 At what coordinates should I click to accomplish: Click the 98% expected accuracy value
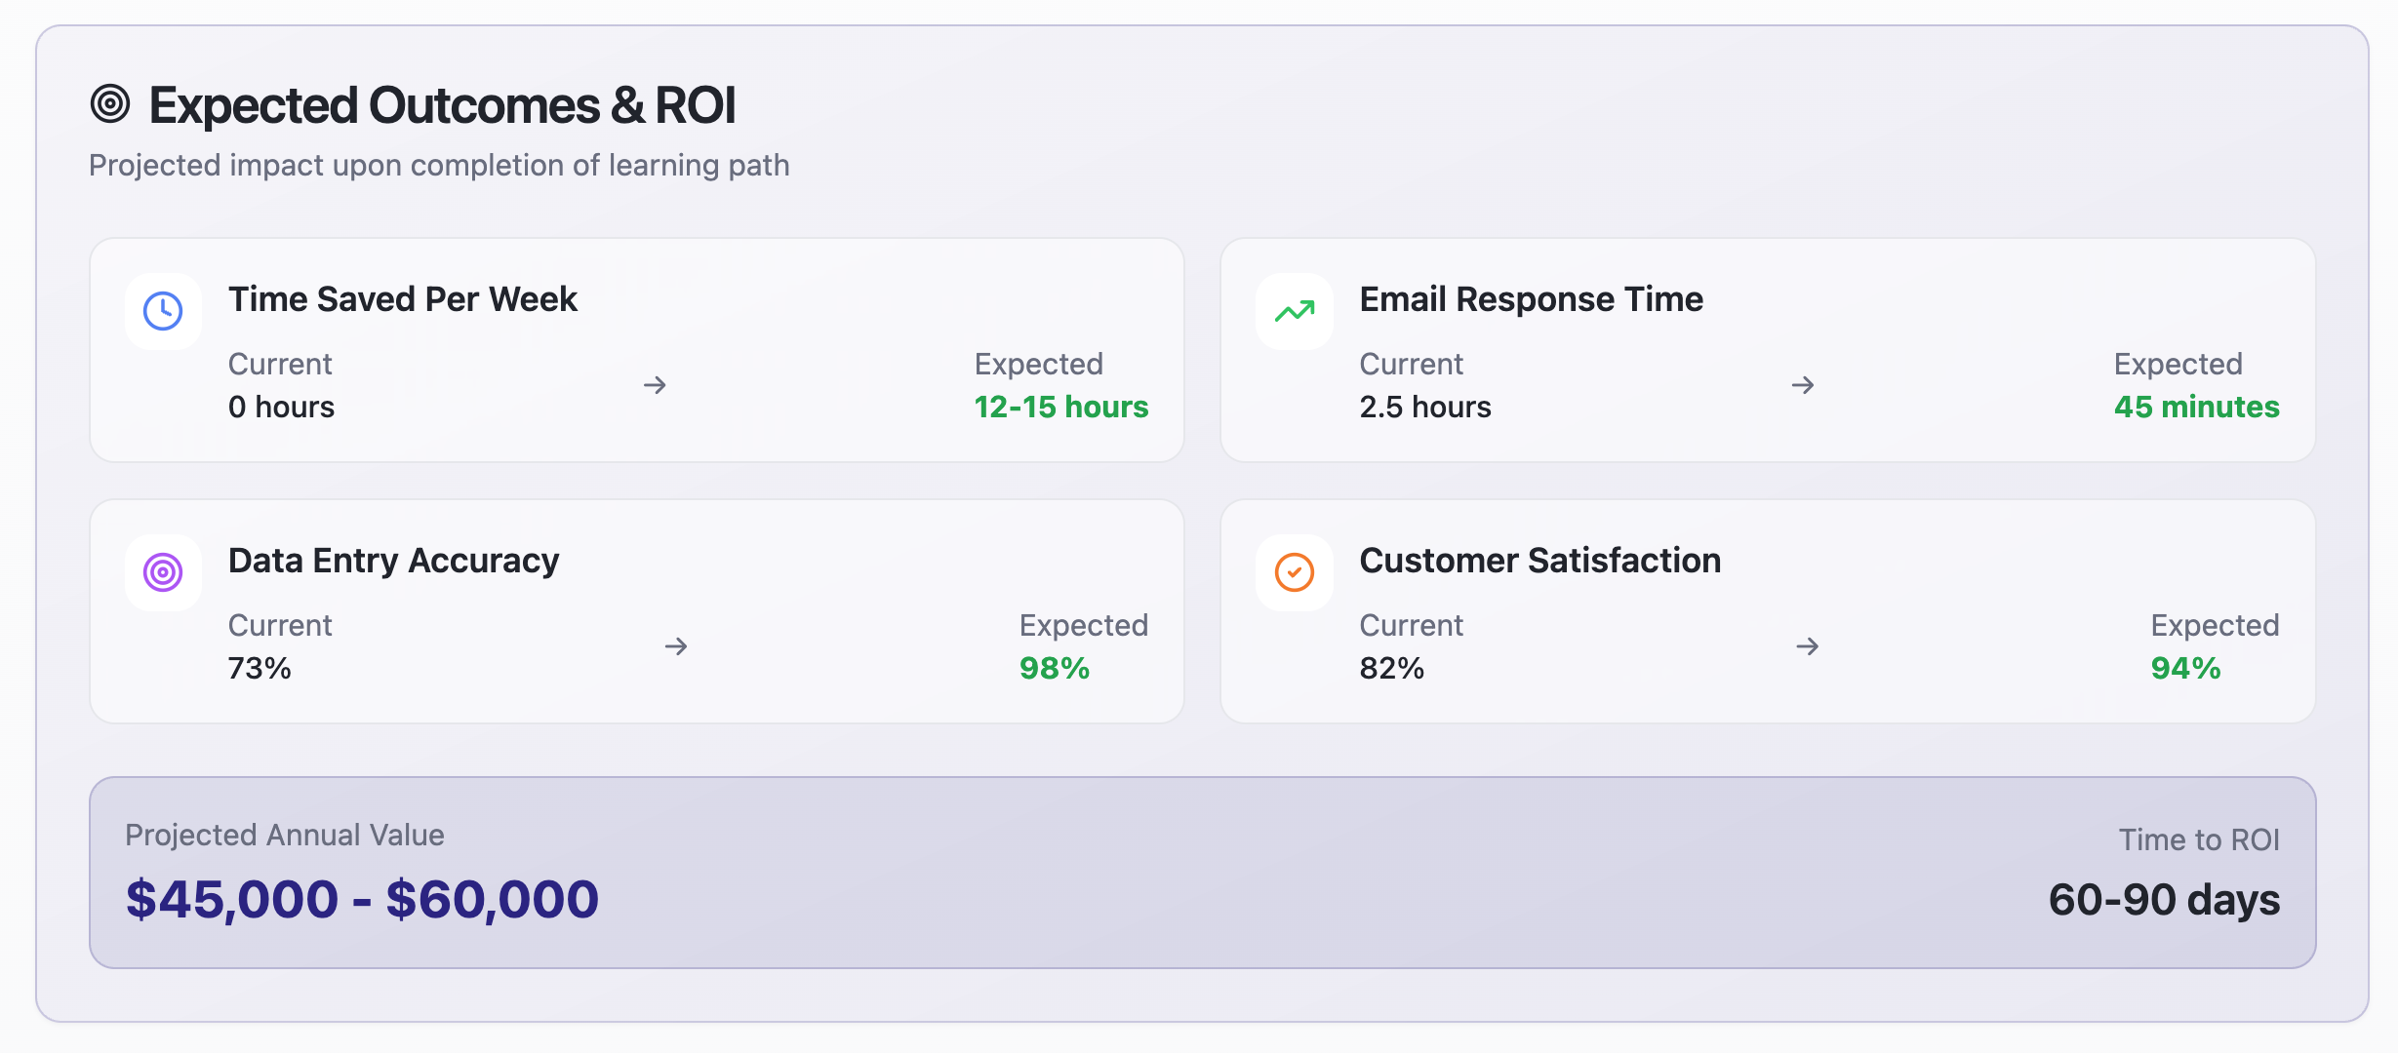click(x=1054, y=668)
